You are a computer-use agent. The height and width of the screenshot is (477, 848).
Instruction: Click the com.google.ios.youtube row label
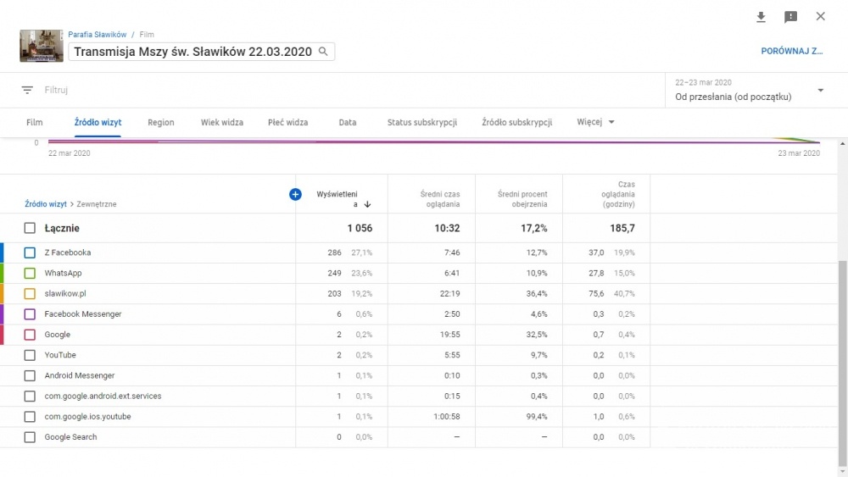(x=87, y=417)
